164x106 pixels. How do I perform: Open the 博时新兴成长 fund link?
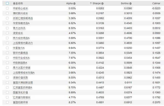tap(20, 13)
